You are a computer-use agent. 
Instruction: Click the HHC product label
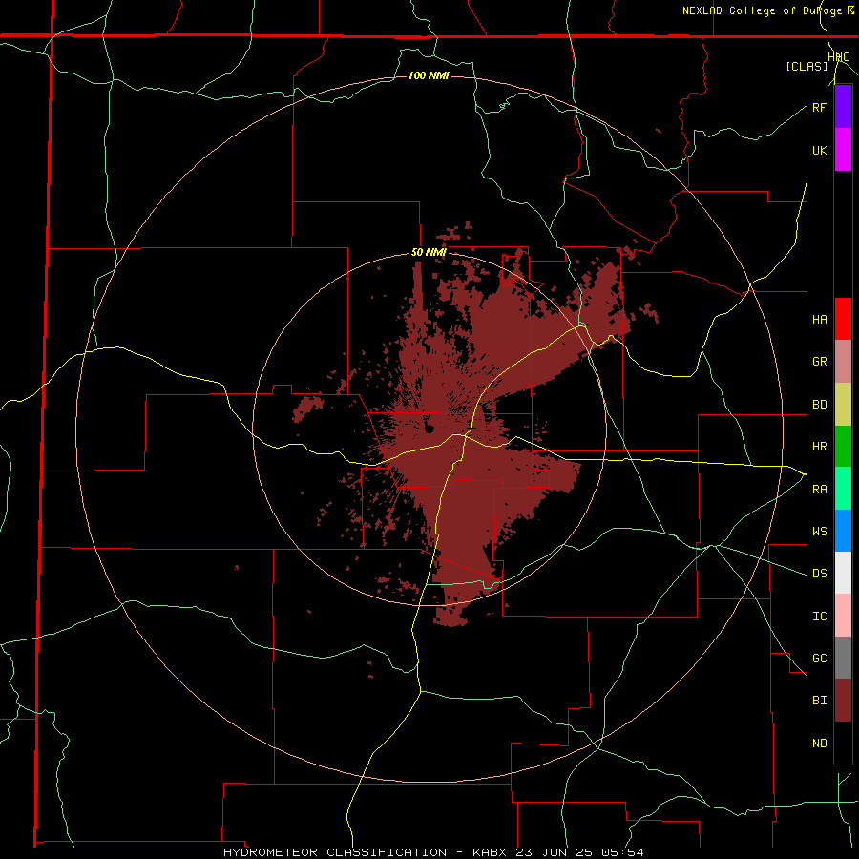(839, 57)
